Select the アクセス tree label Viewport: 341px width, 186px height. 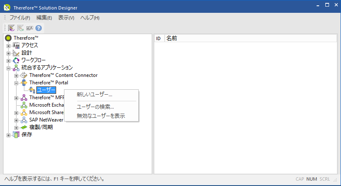(30, 45)
